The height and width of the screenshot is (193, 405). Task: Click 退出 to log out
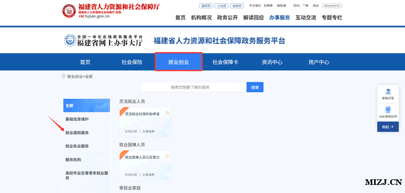coord(315,6)
